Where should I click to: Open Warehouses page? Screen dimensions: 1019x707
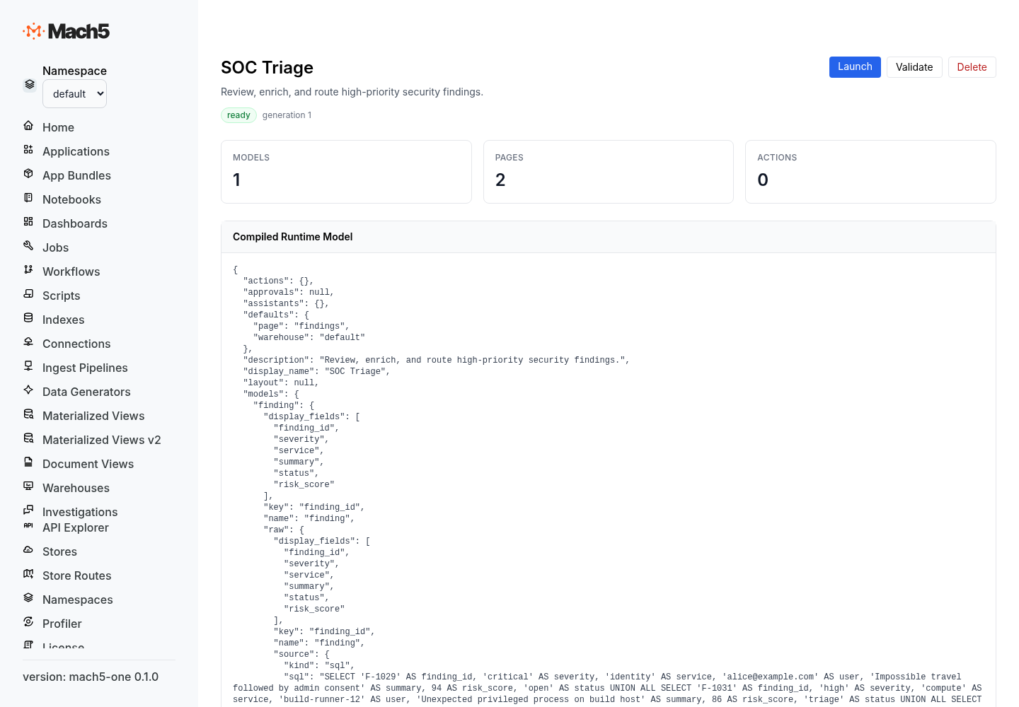click(x=76, y=488)
